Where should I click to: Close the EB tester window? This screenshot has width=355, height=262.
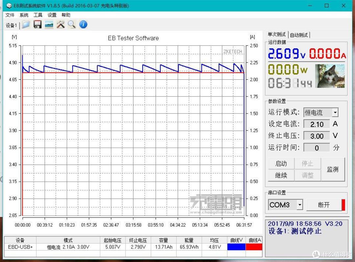pos(343,6)
